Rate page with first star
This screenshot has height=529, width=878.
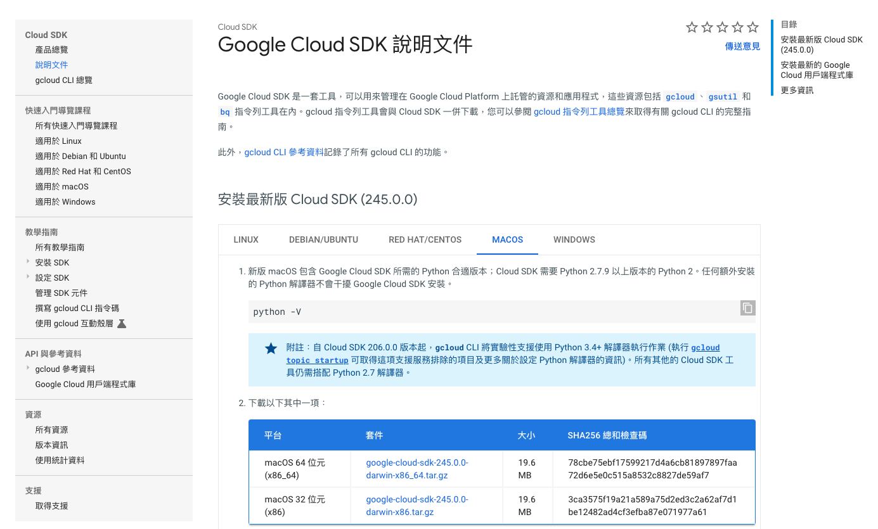pyautogui.click(x=692, y=27)
